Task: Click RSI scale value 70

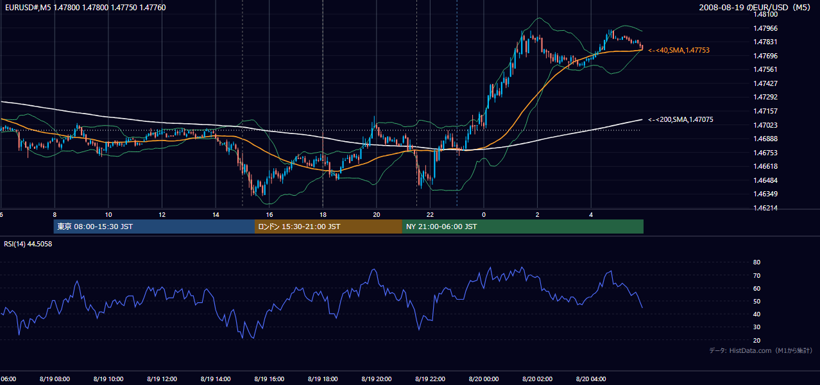Action: point(756,275)
